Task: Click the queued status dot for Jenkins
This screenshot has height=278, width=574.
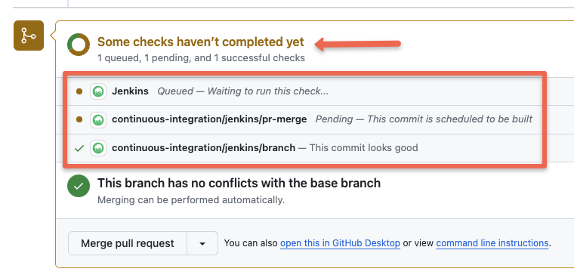Action: click(79, 91)
